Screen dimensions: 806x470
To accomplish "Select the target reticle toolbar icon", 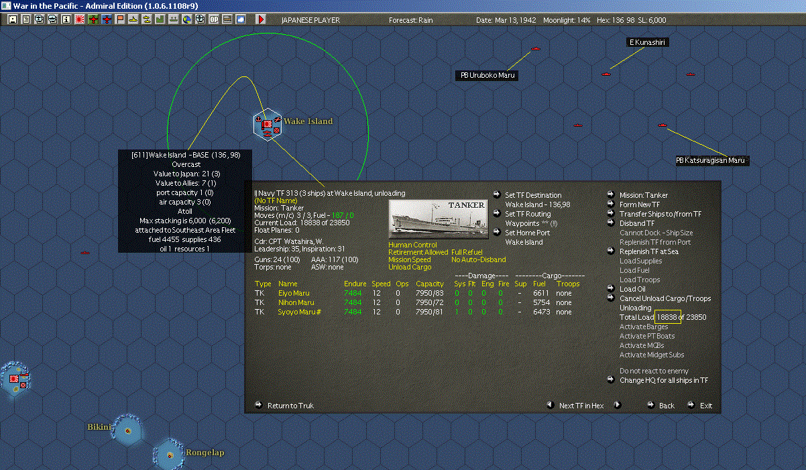I will [x=200, y=20].
